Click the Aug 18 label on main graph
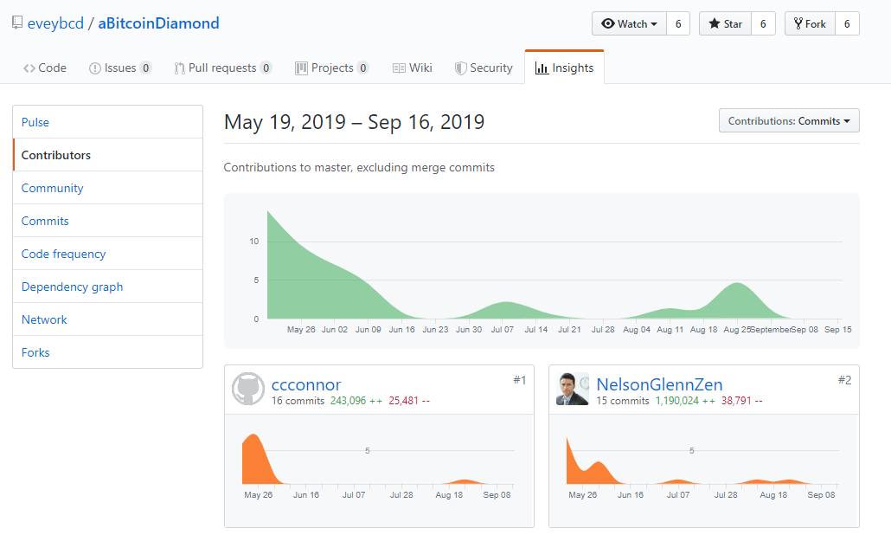Image resolution: width=891 pixels, height=535 pixels. point(703,330)
